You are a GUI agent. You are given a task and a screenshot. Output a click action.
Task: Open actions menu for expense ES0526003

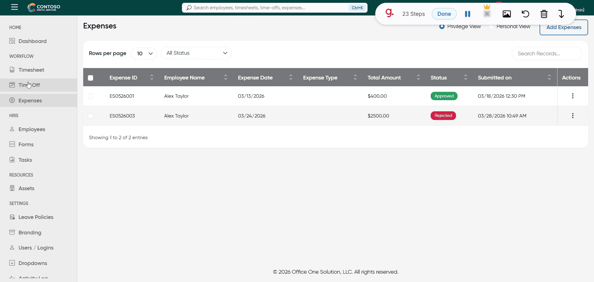click(x=573, y=116)
